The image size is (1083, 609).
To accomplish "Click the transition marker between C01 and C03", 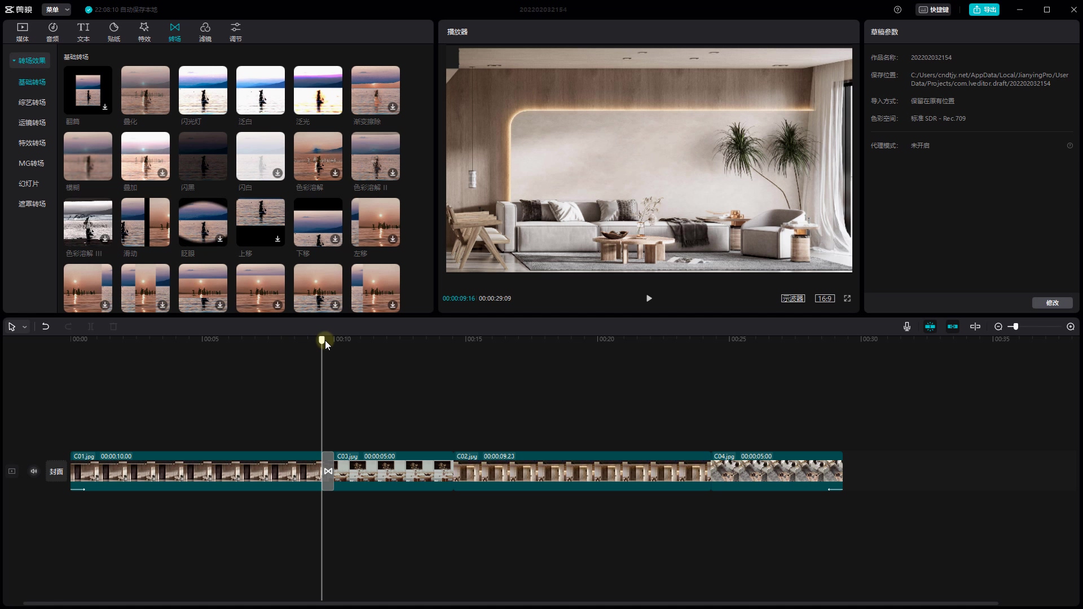I will tap(328, 471).
